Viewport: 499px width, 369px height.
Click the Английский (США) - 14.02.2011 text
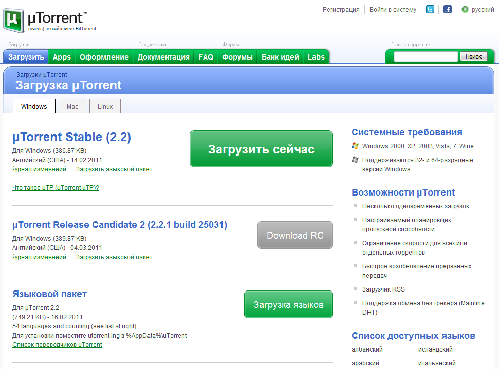57,160
